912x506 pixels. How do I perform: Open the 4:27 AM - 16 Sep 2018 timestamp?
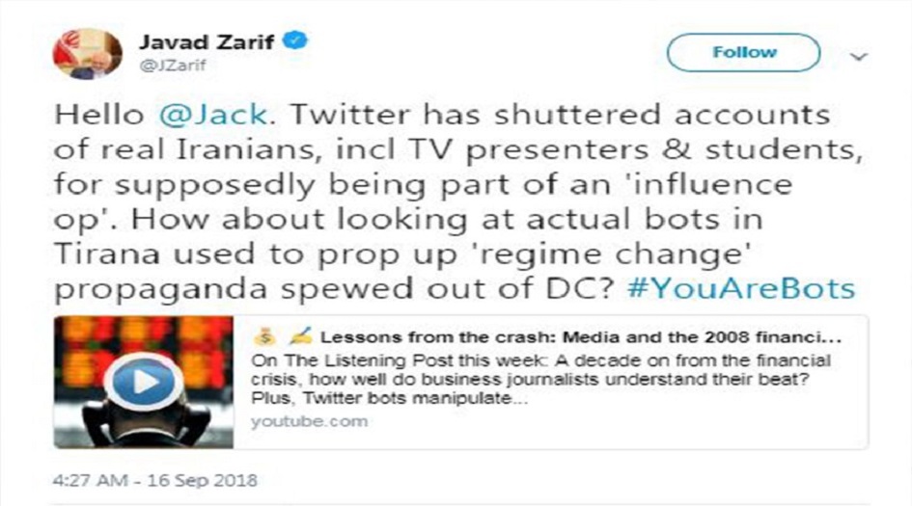[155, 479]
